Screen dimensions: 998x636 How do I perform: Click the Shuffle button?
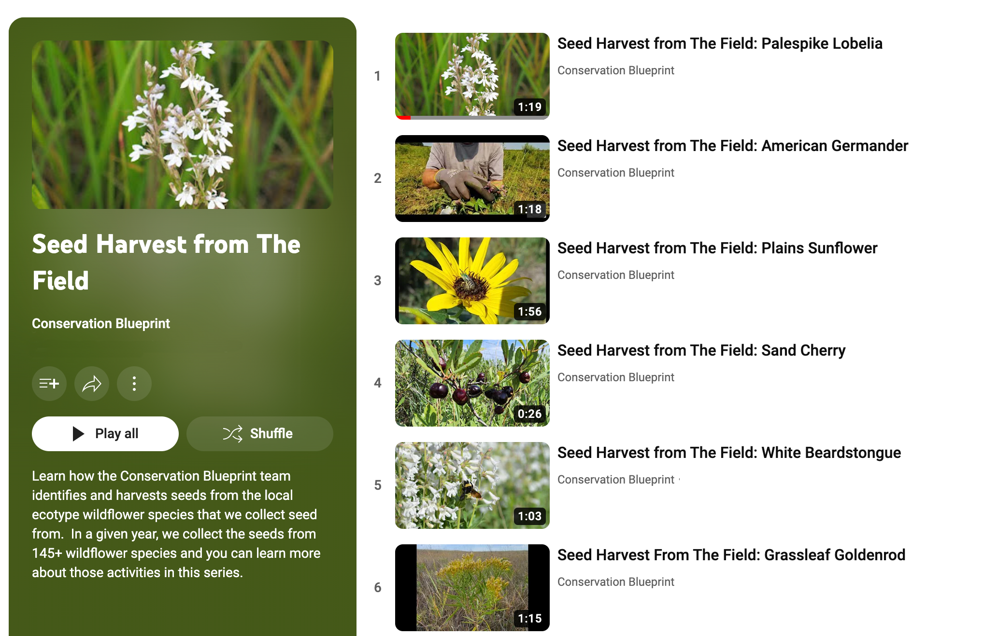pyautogui.click(x=260, y=433)
